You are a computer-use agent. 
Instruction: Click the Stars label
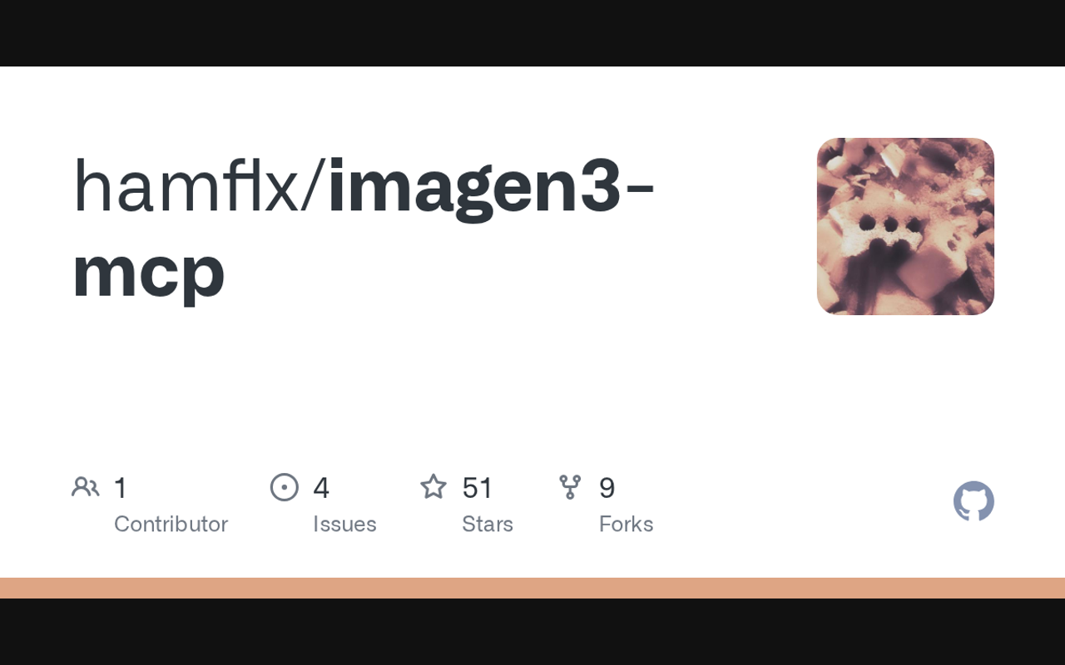point(488,525)
